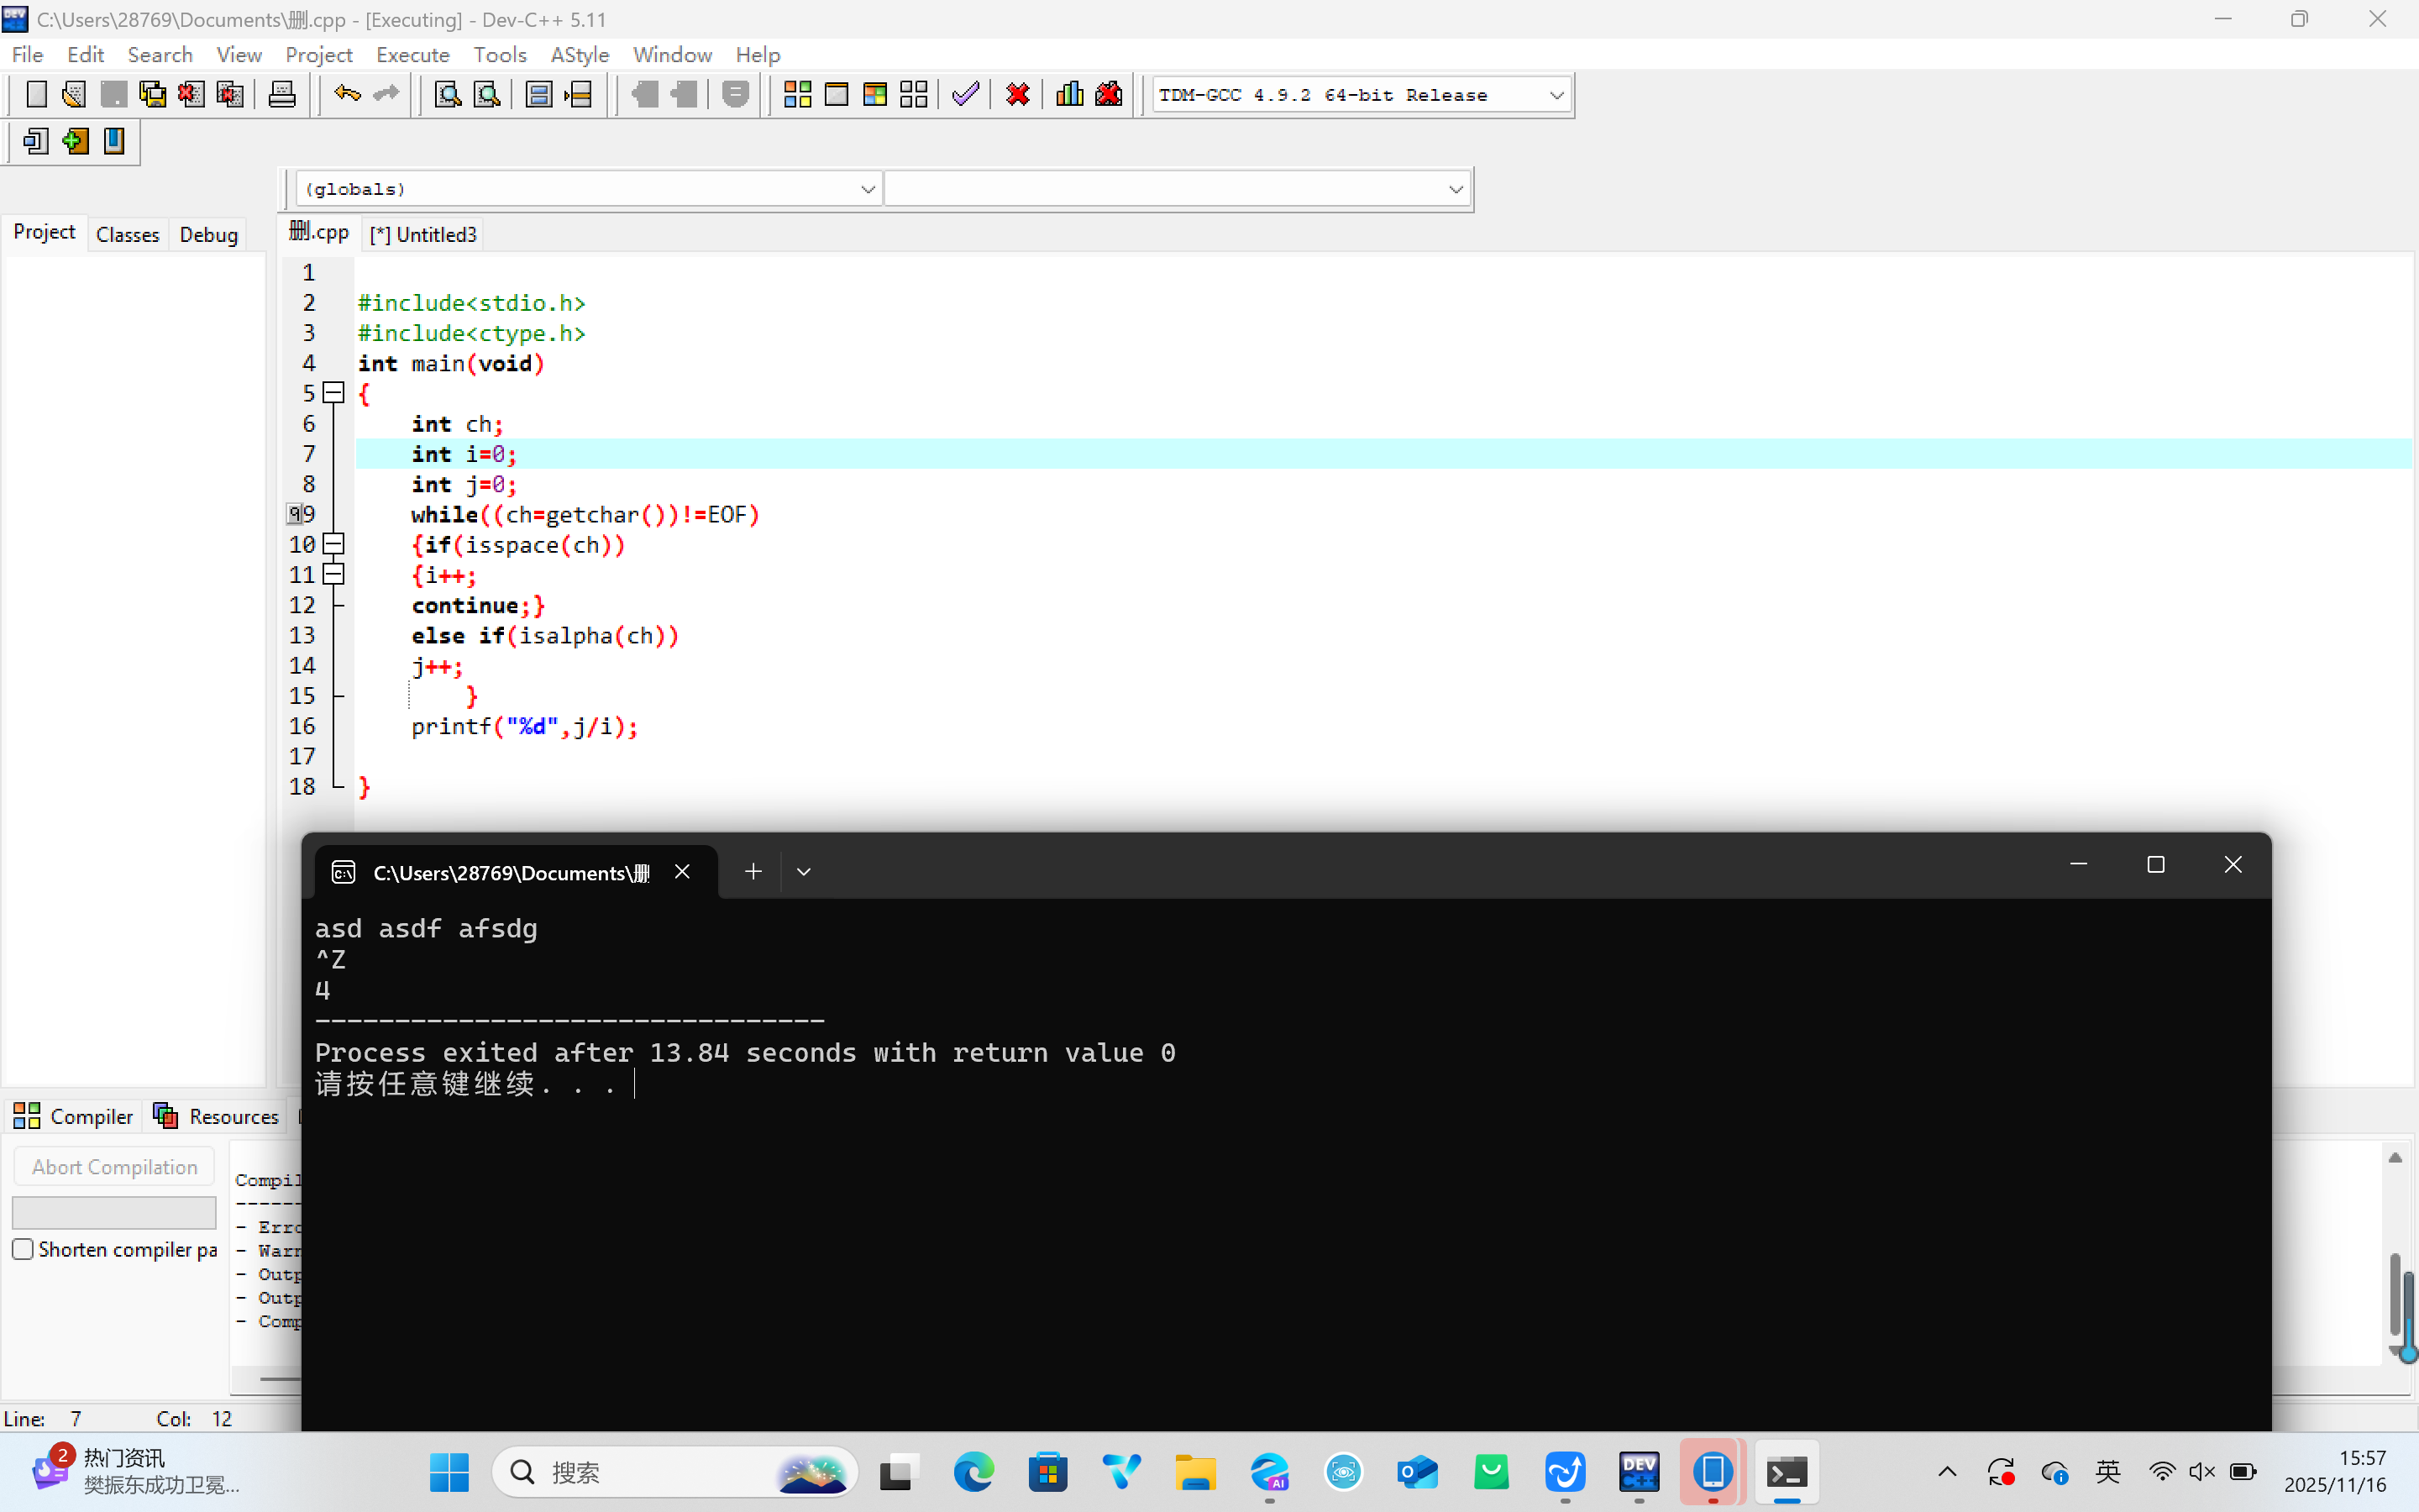This screenshot has width=2419, height=1512.
Task: Click the Syntax Check checkmark icon
Action: [964, 95]
